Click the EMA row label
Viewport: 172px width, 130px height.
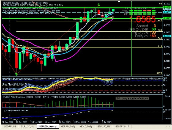tap(126, 14)
